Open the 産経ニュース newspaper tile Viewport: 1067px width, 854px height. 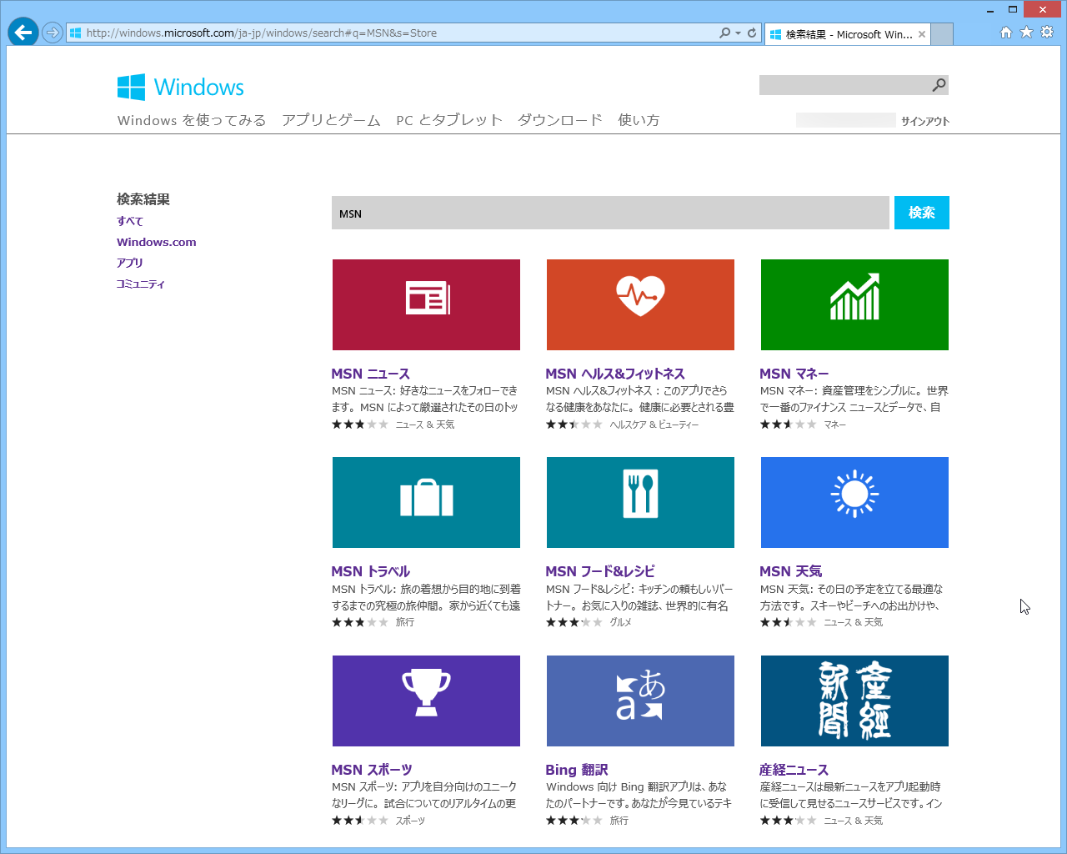pos(854,701)
